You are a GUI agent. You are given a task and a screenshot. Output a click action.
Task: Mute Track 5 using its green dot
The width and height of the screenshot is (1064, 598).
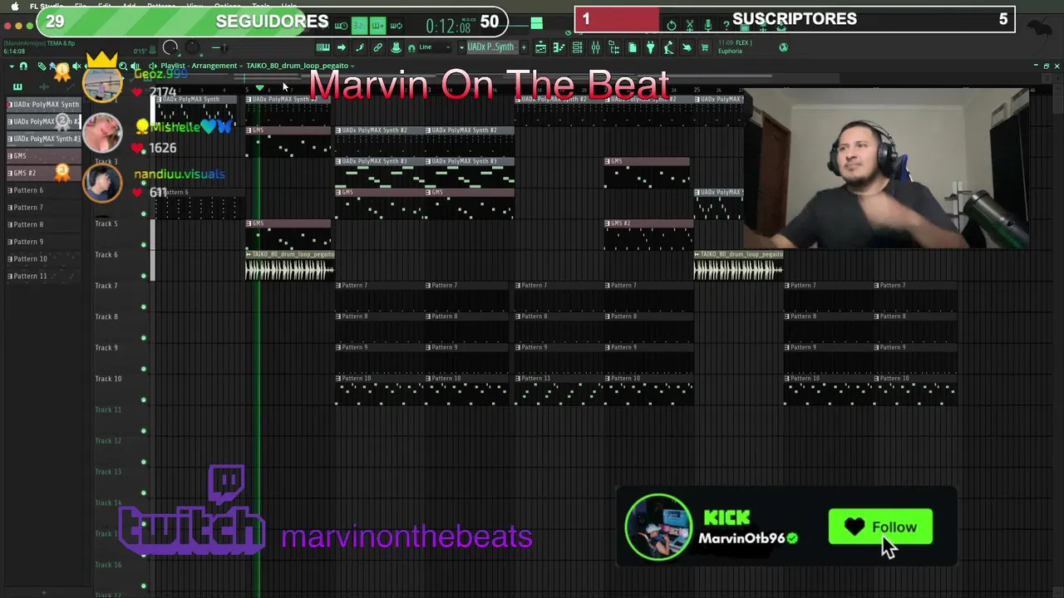click(x=143, y=244)
